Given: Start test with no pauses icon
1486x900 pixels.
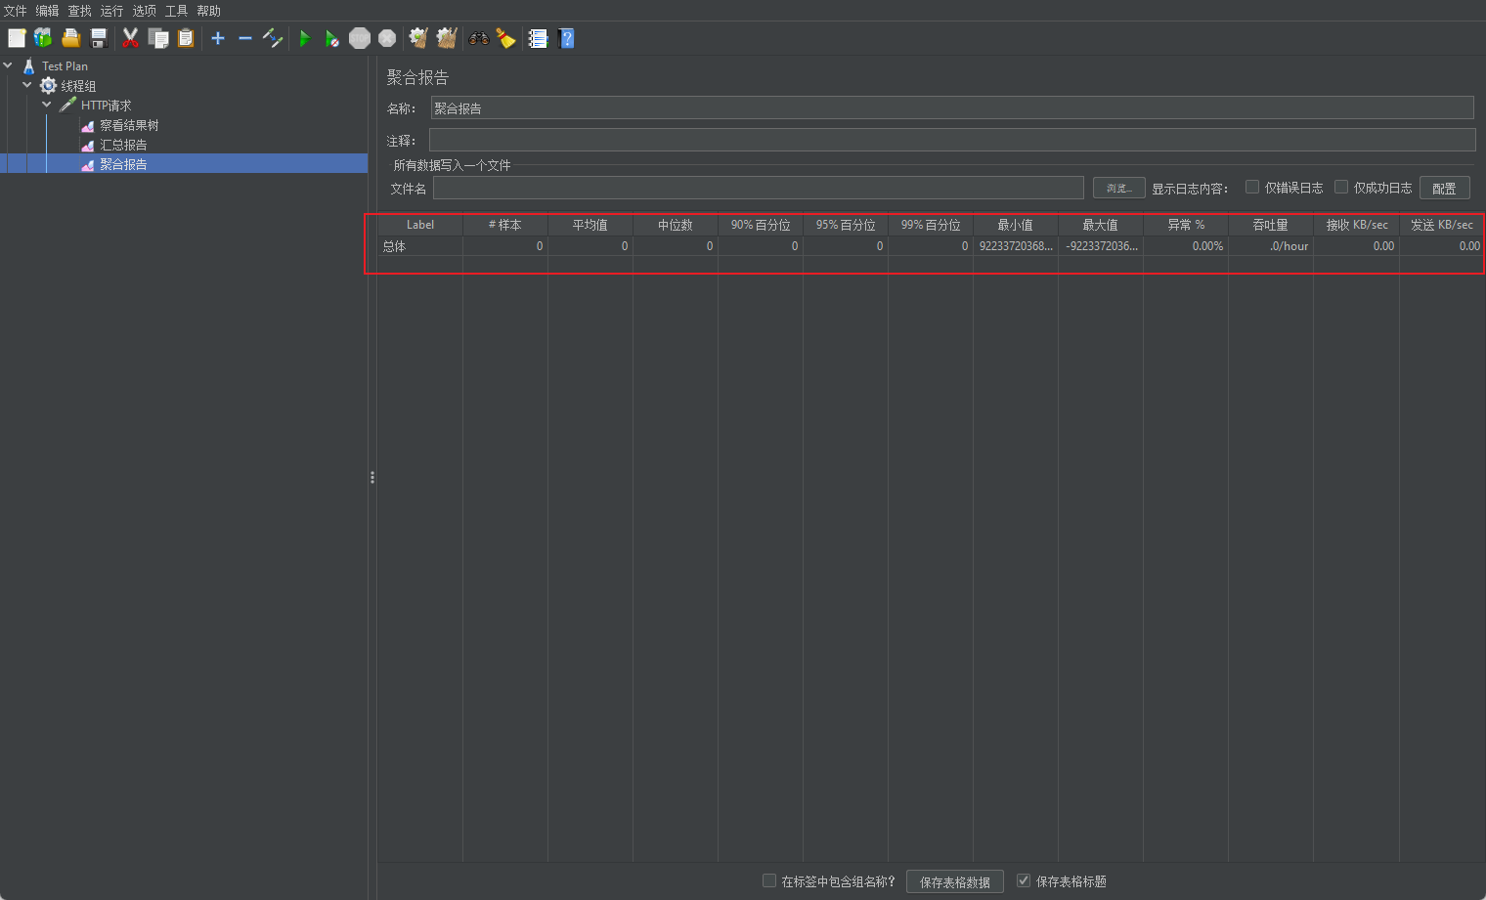Looking at the screenshot, I should pos(332,38).
